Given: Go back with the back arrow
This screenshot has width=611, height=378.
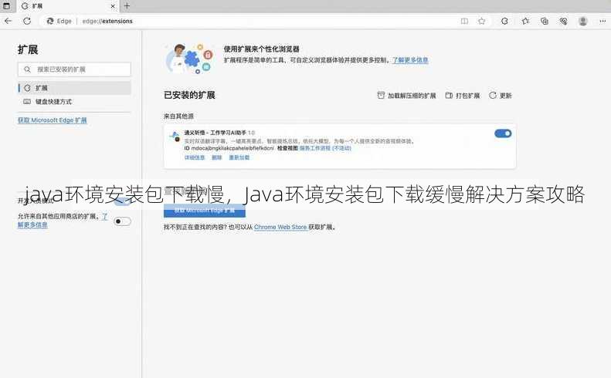Looking at the screenshot, I should tap(8, 21).
